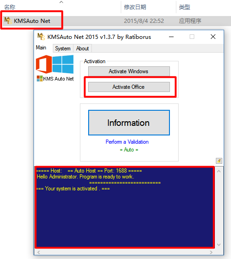The height and width of the screenshot is (259, 231).
Task: Select the KMSAuto Net file icon in Explorer
Action: [8, 21]
